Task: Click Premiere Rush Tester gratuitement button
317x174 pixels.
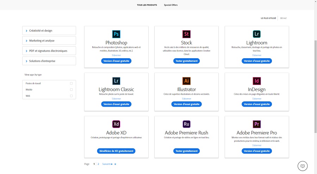Action: (186, 151)
